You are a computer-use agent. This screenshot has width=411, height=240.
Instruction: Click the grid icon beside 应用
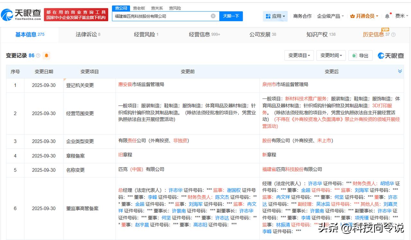point(268,16)
